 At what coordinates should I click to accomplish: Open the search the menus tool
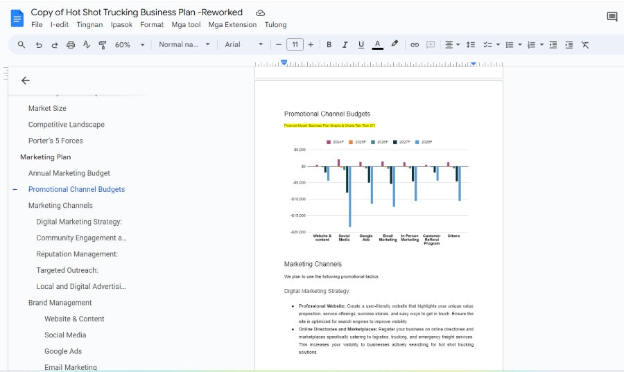coord(21,45)
